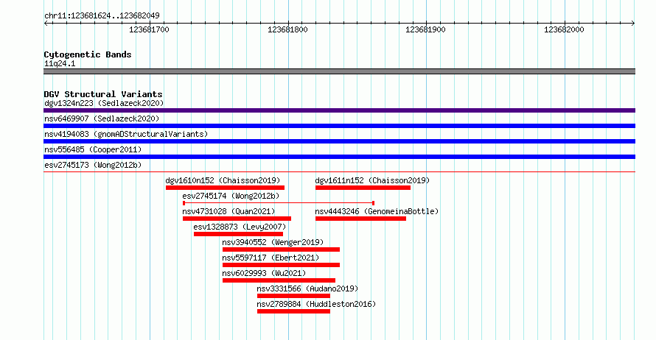656x340 pixels.
Task: Select the red nsv4443246 variant bar
Action: coord(360,219)
